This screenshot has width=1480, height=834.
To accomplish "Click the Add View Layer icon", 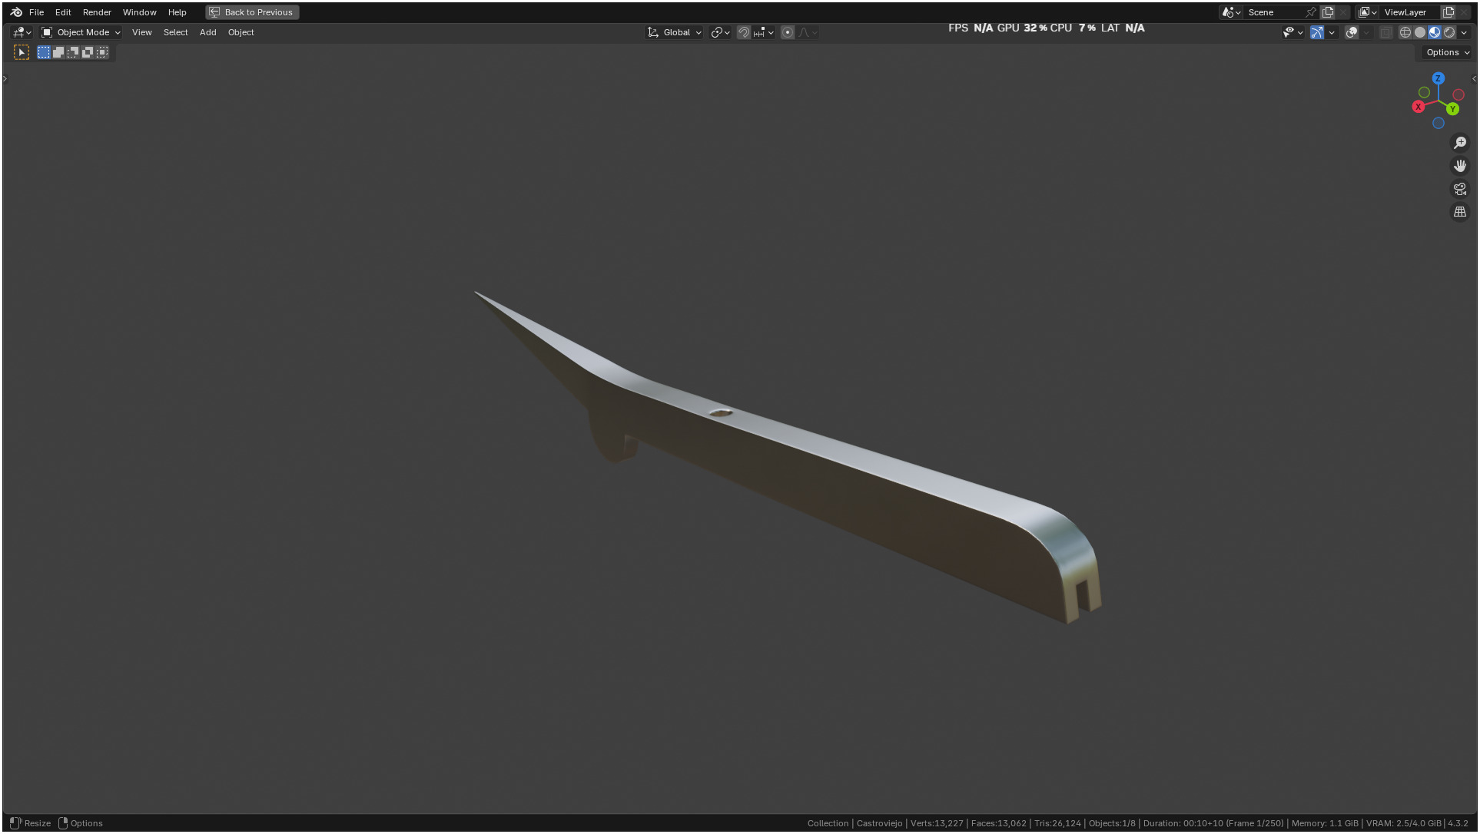I will coord(1448,12).
